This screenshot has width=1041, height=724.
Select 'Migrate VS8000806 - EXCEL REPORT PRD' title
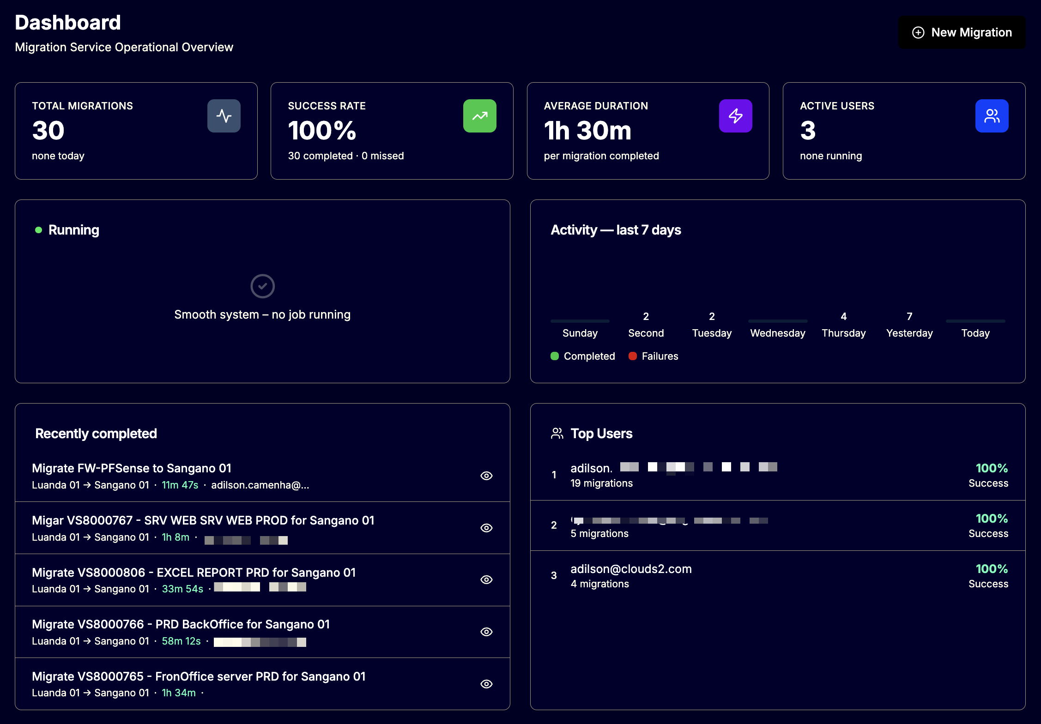(194, 573)
